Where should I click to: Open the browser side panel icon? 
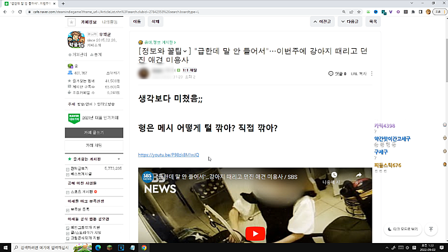[421, 12]
